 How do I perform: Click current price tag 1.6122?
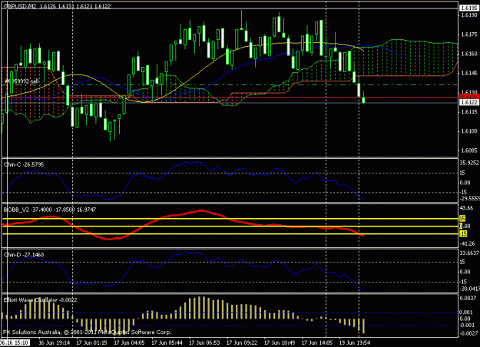point(469,102)
